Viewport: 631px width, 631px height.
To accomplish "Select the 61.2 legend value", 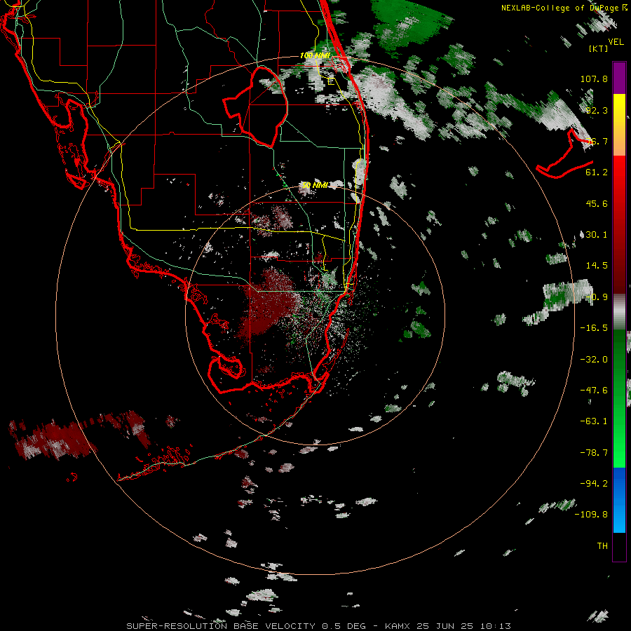I will [x=597, y=172].
